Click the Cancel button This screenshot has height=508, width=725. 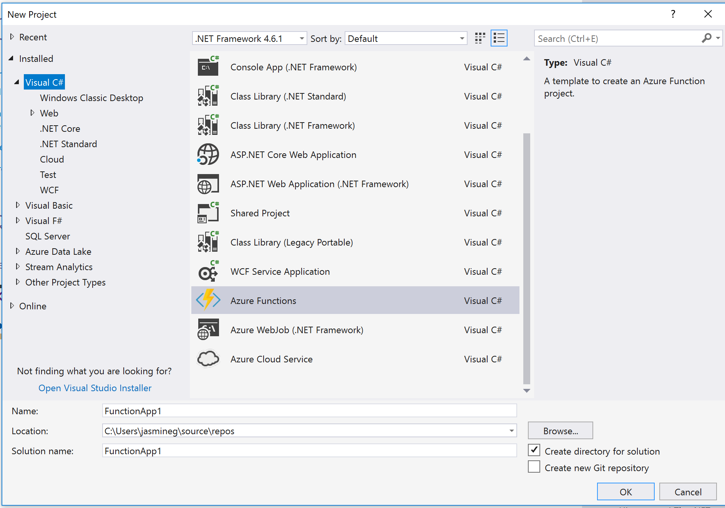coord(688,491)
